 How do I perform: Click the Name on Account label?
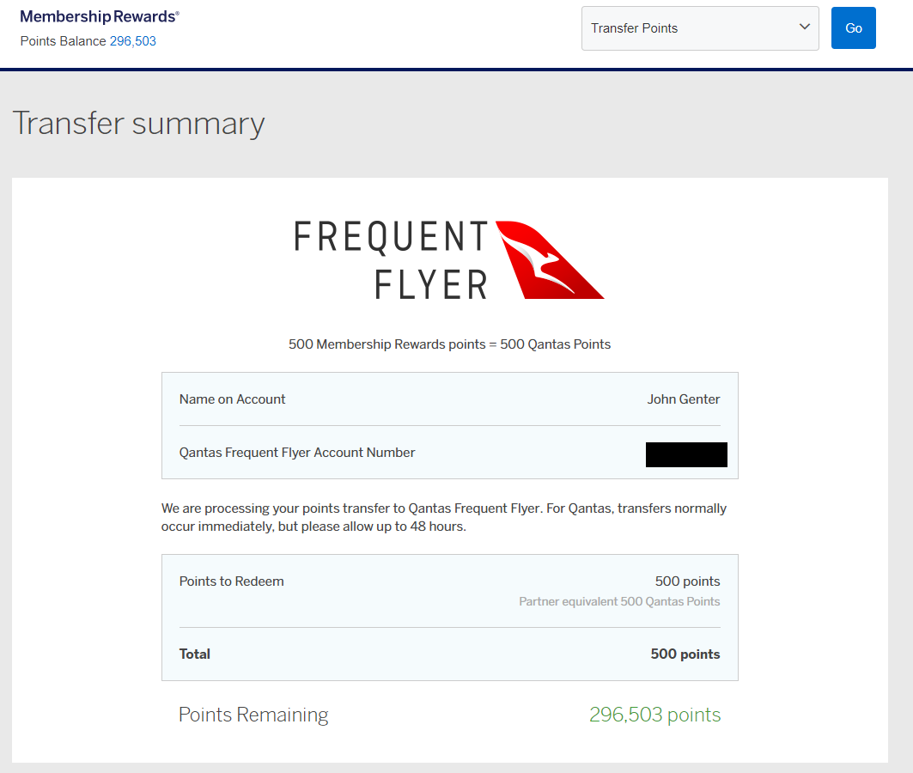coord(232,399)
